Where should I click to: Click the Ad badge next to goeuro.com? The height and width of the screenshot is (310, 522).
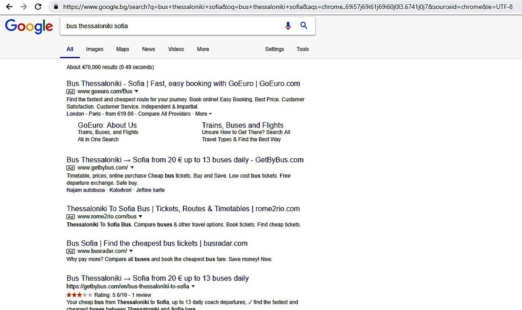[x=70, y=92]
